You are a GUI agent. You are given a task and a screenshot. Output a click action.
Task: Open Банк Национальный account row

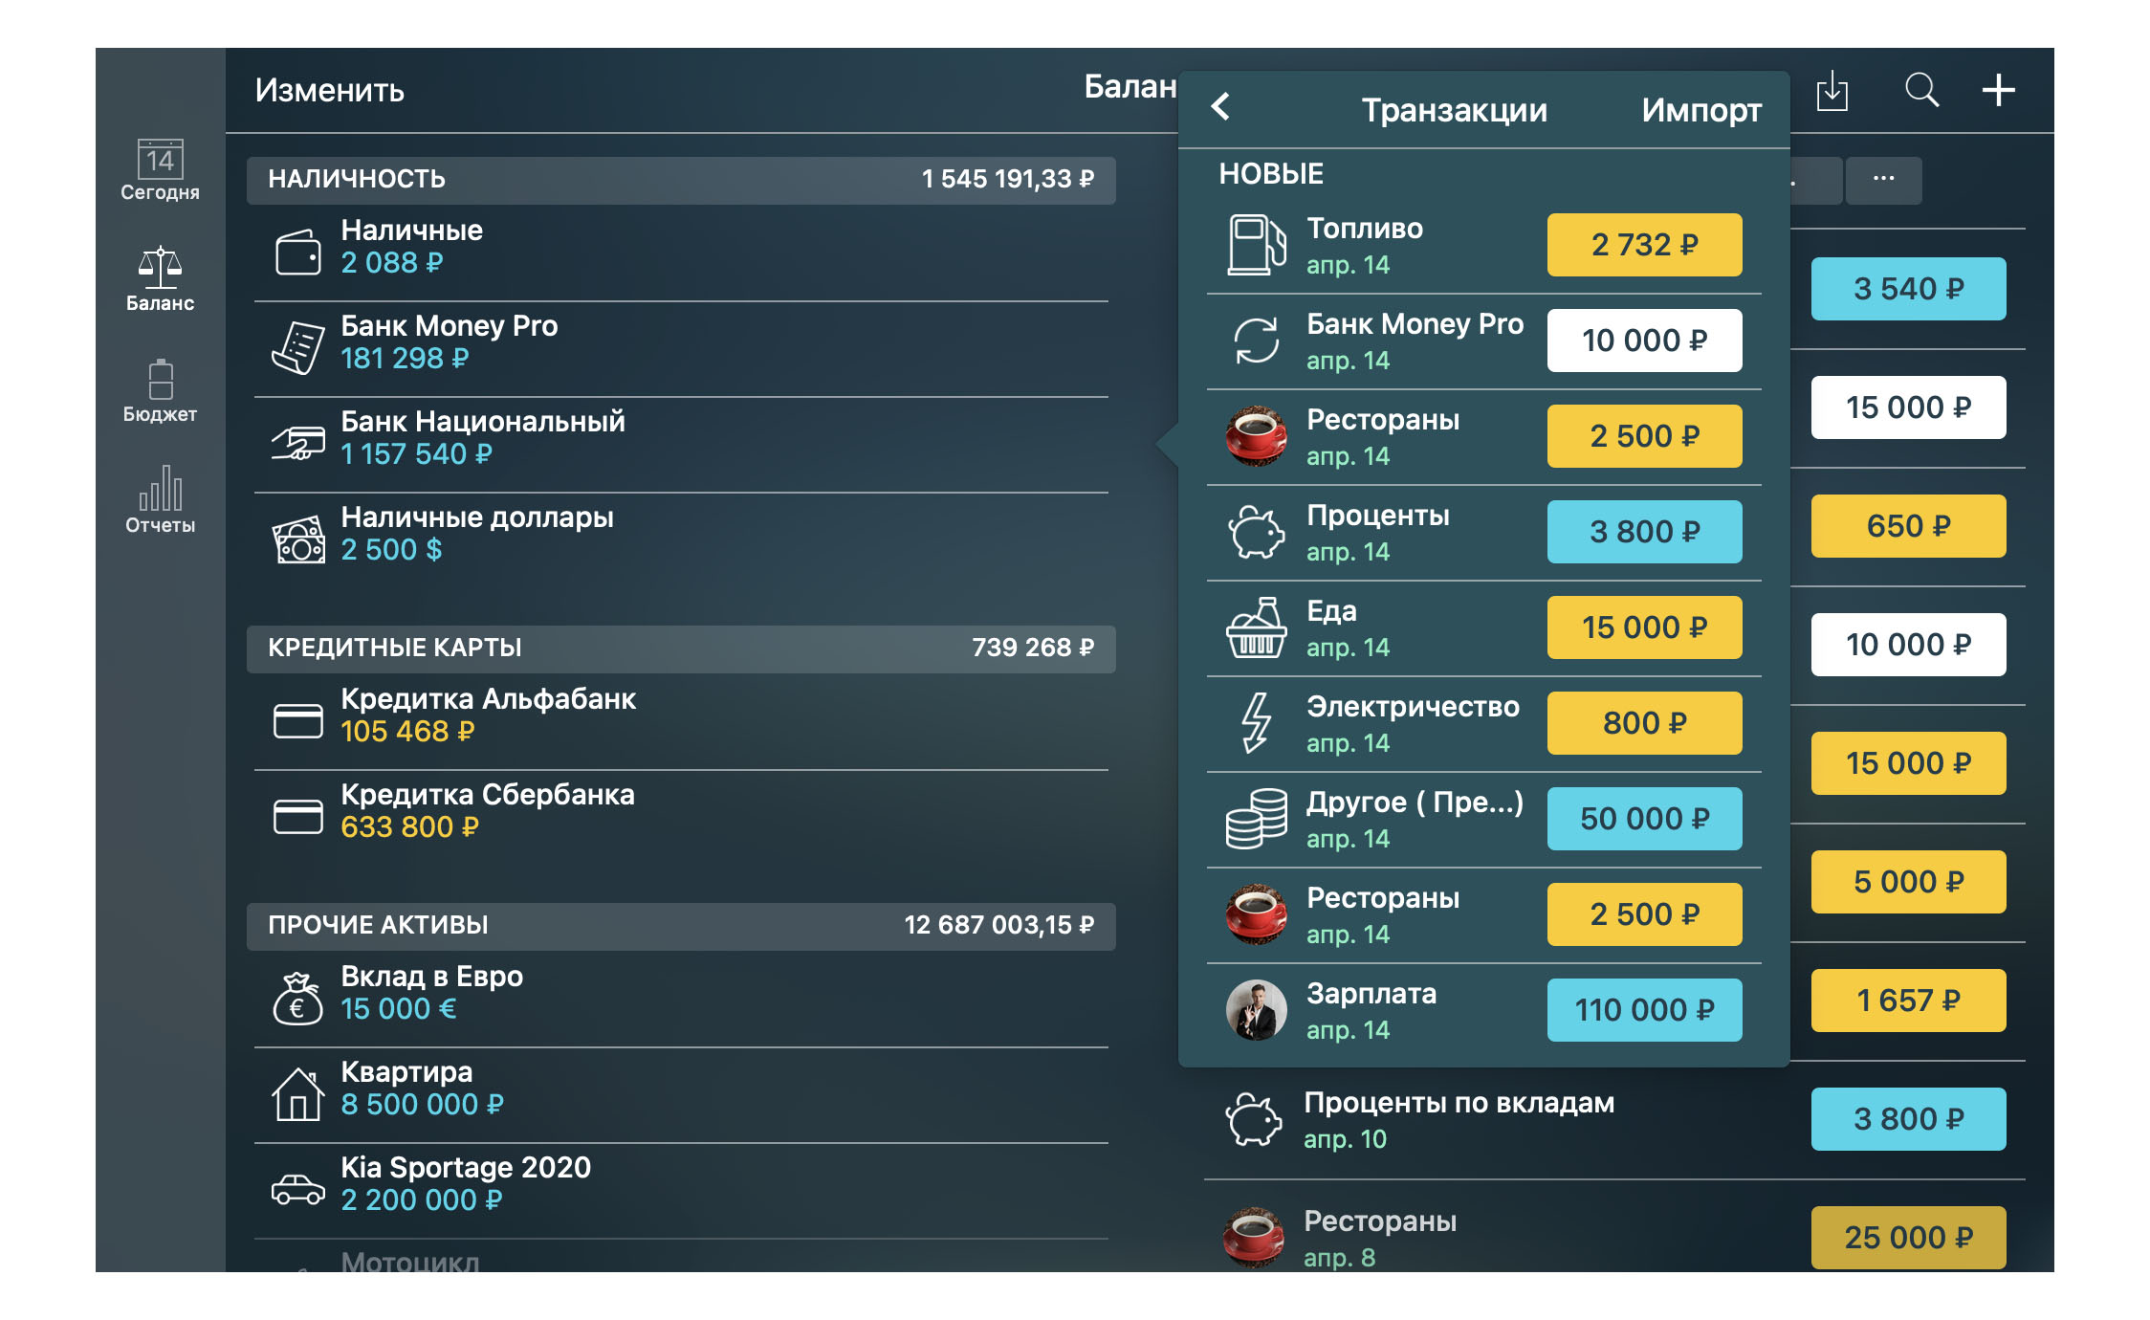tap(681, 444)
